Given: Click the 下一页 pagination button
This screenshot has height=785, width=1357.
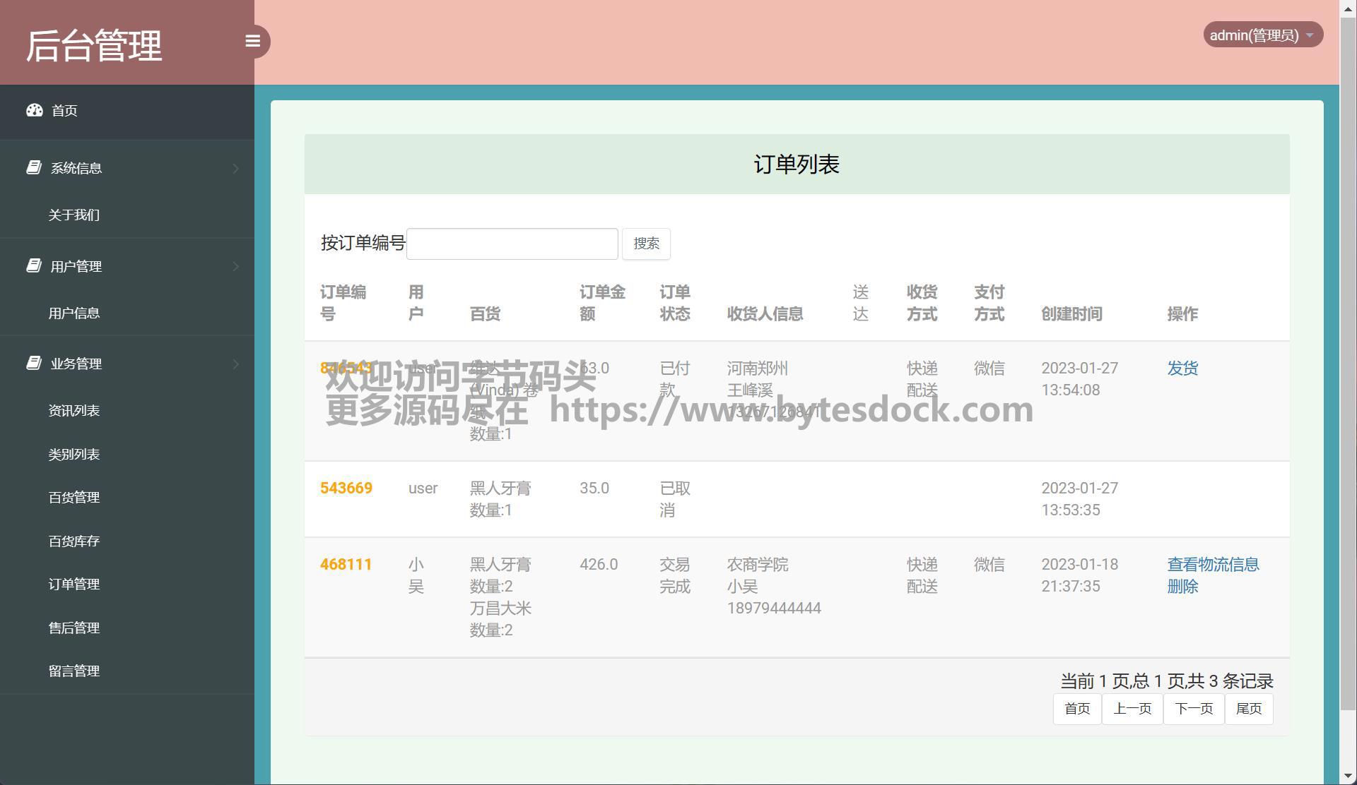Looking at the screenshot, I should pyautogui.click(x=1193, y=709).
